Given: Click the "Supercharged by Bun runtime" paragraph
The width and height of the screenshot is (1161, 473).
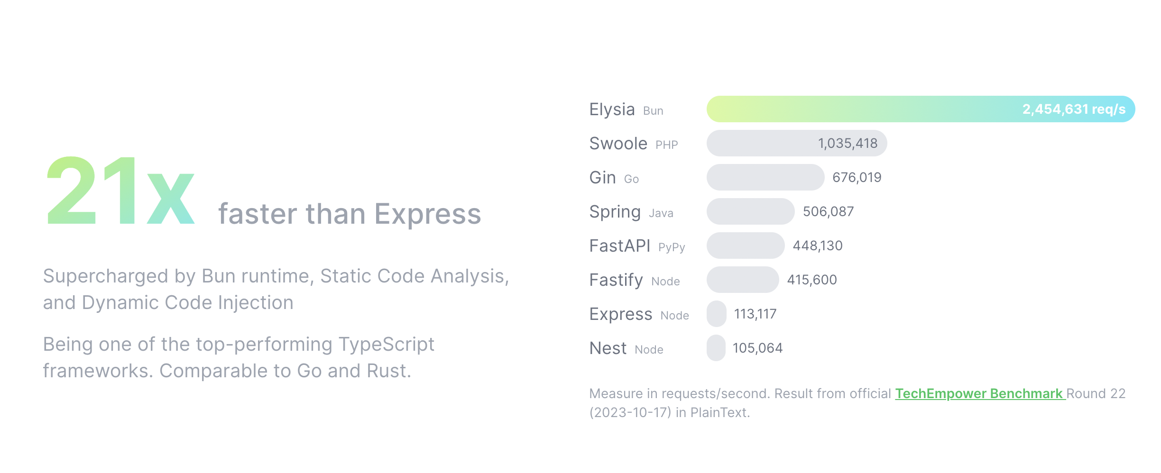Looking at the screenshot, I should tap(276, 289).
